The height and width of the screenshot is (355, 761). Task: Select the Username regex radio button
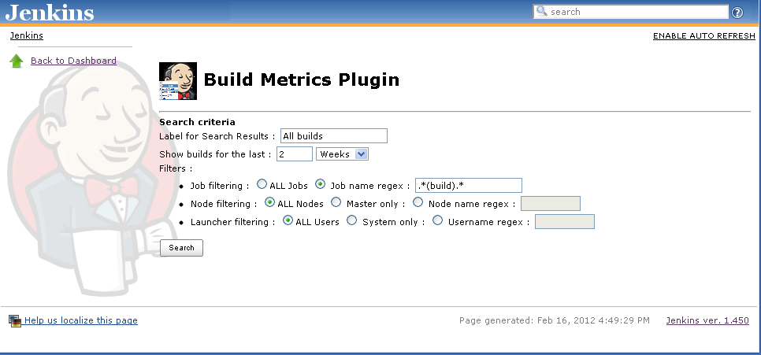(438, 220)
